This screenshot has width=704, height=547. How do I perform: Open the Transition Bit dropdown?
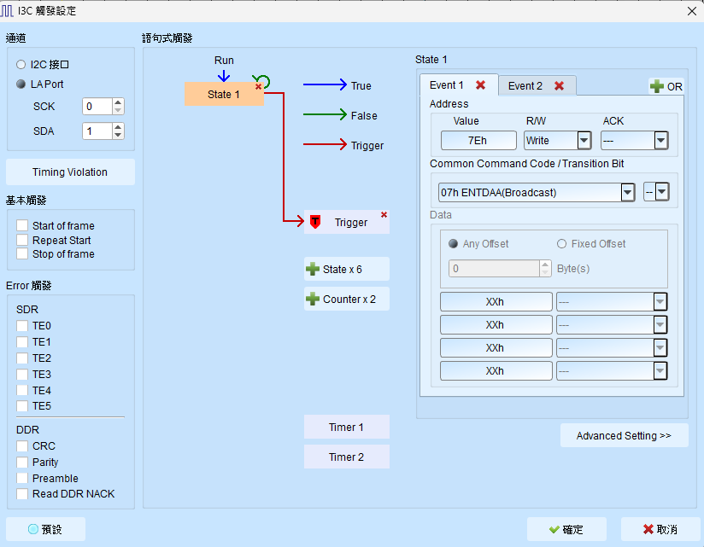point(662,192)
